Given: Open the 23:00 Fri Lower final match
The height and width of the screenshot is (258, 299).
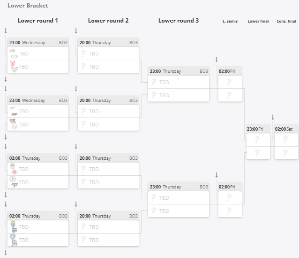Looking at the screenshot, I should 258,129.
